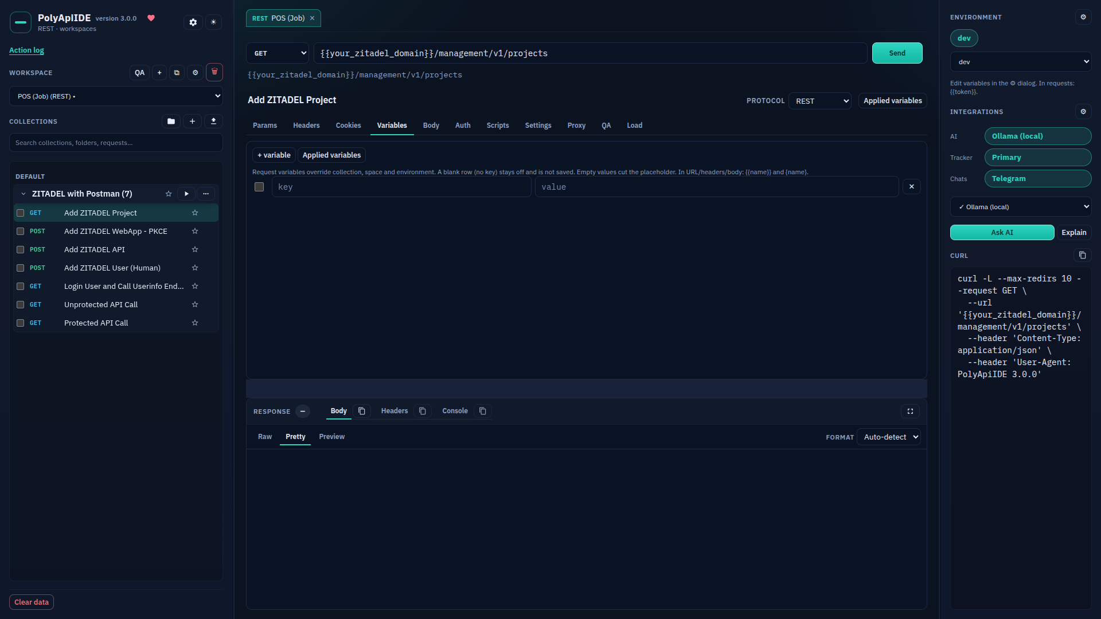Expand response panel to fullscreen

(x=910, y=412)
